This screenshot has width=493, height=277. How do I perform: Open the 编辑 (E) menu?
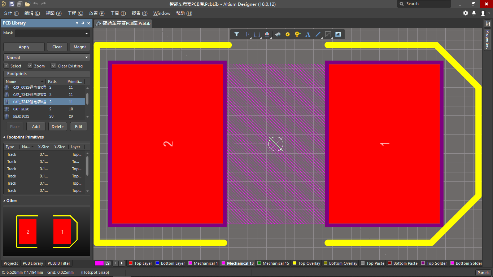tap(32, 13)
